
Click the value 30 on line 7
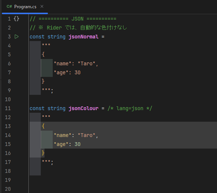point(77,73)
